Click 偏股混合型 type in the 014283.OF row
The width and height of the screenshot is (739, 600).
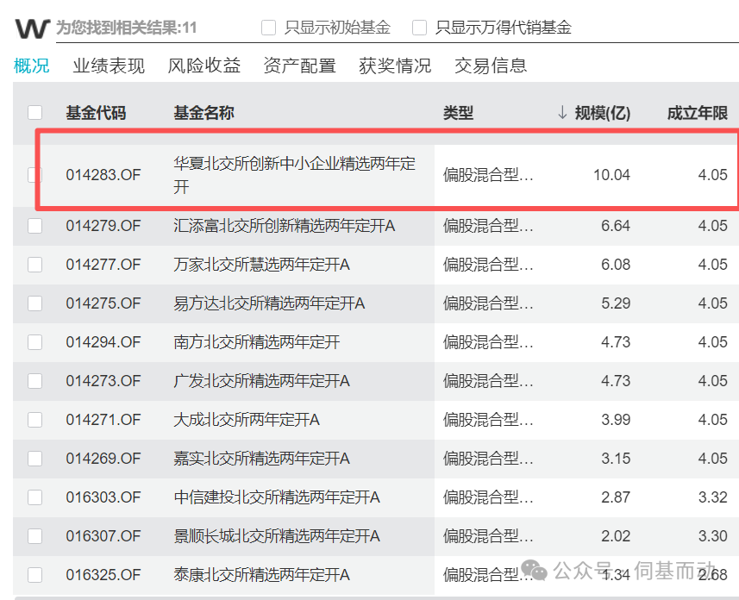tap(488, 175)
